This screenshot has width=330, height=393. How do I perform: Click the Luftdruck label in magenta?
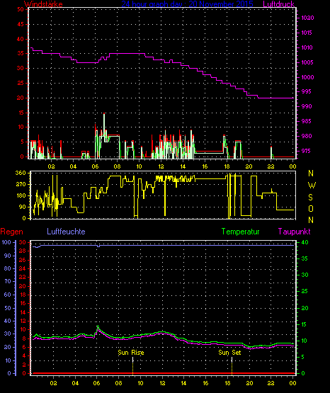[278, 4]
